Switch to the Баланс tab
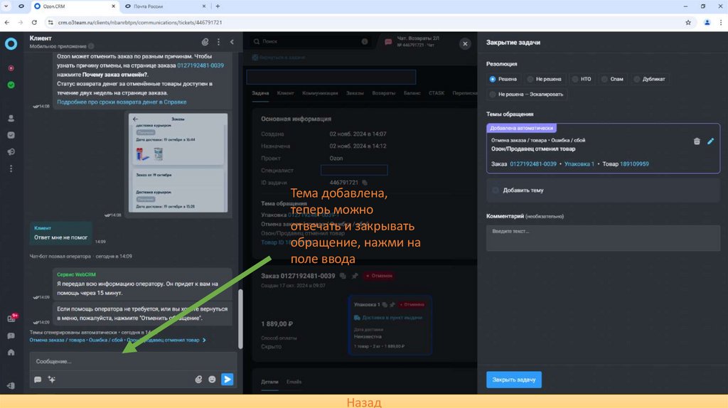 click(412, 93)
